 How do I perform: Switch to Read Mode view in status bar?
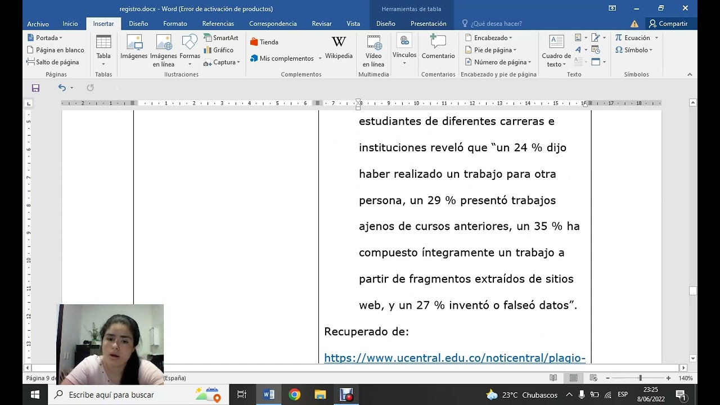pos(553,378)
